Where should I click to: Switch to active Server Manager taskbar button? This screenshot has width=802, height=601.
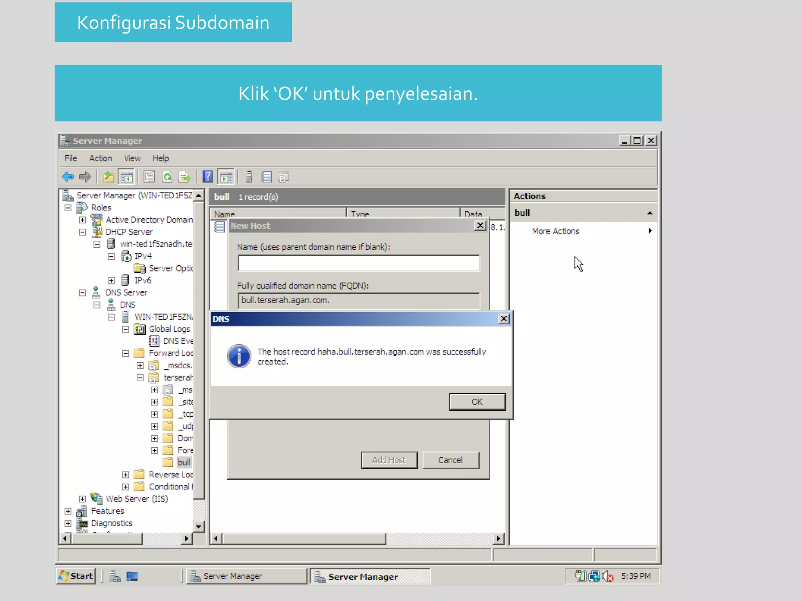[370, 576]
